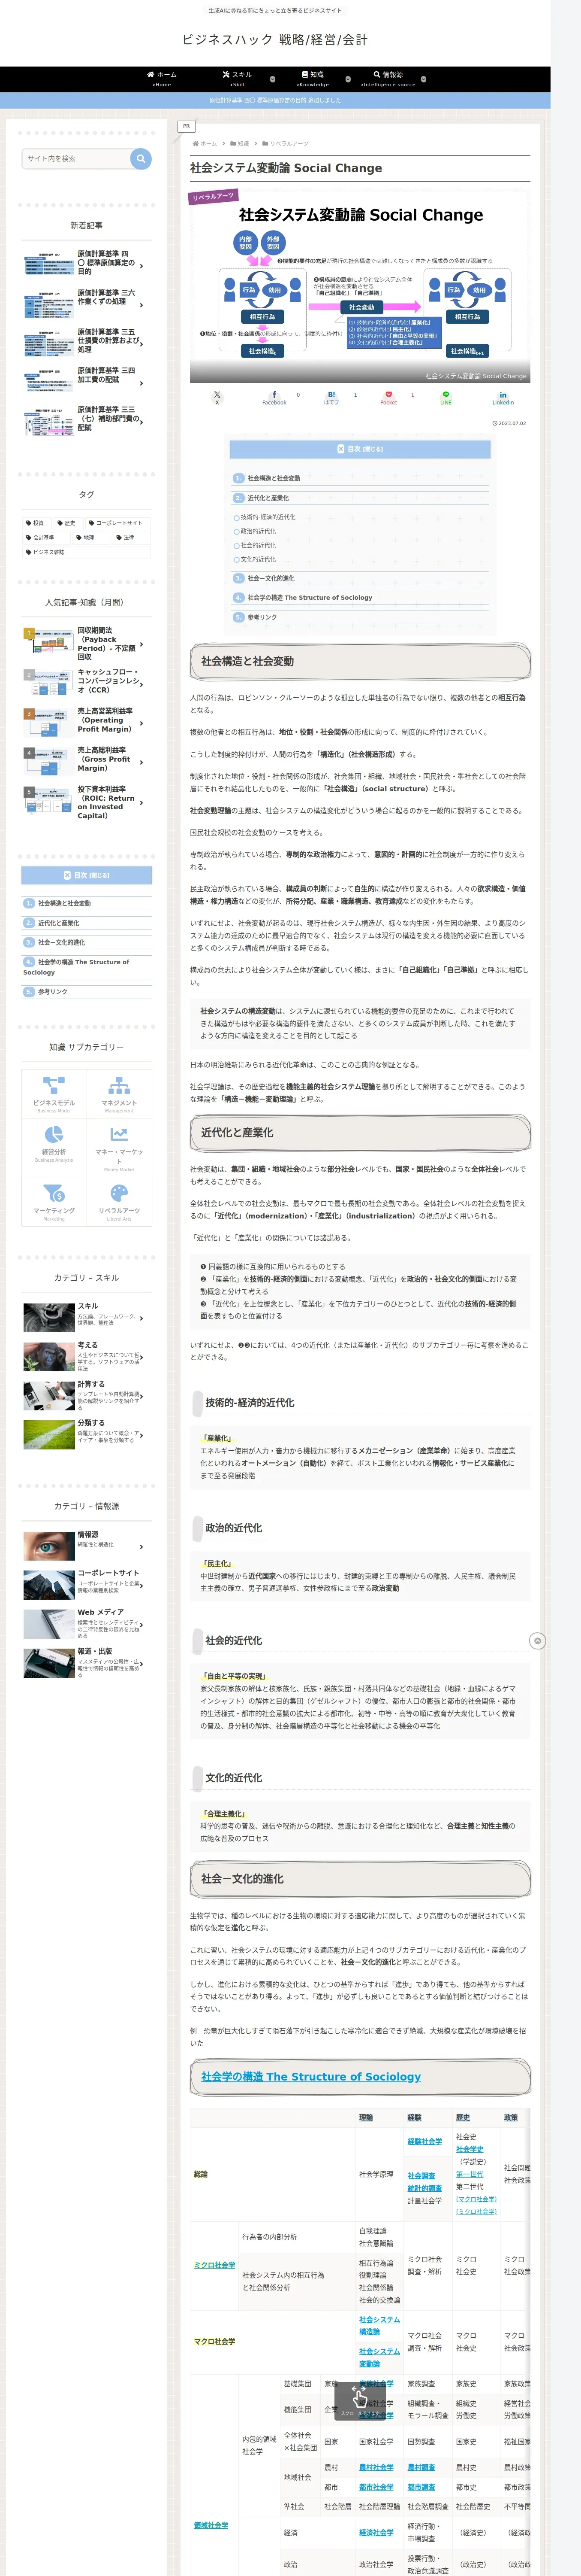Focus the site search input field
The width and height of the screenshot is (581, 2576).
(77, 158)
